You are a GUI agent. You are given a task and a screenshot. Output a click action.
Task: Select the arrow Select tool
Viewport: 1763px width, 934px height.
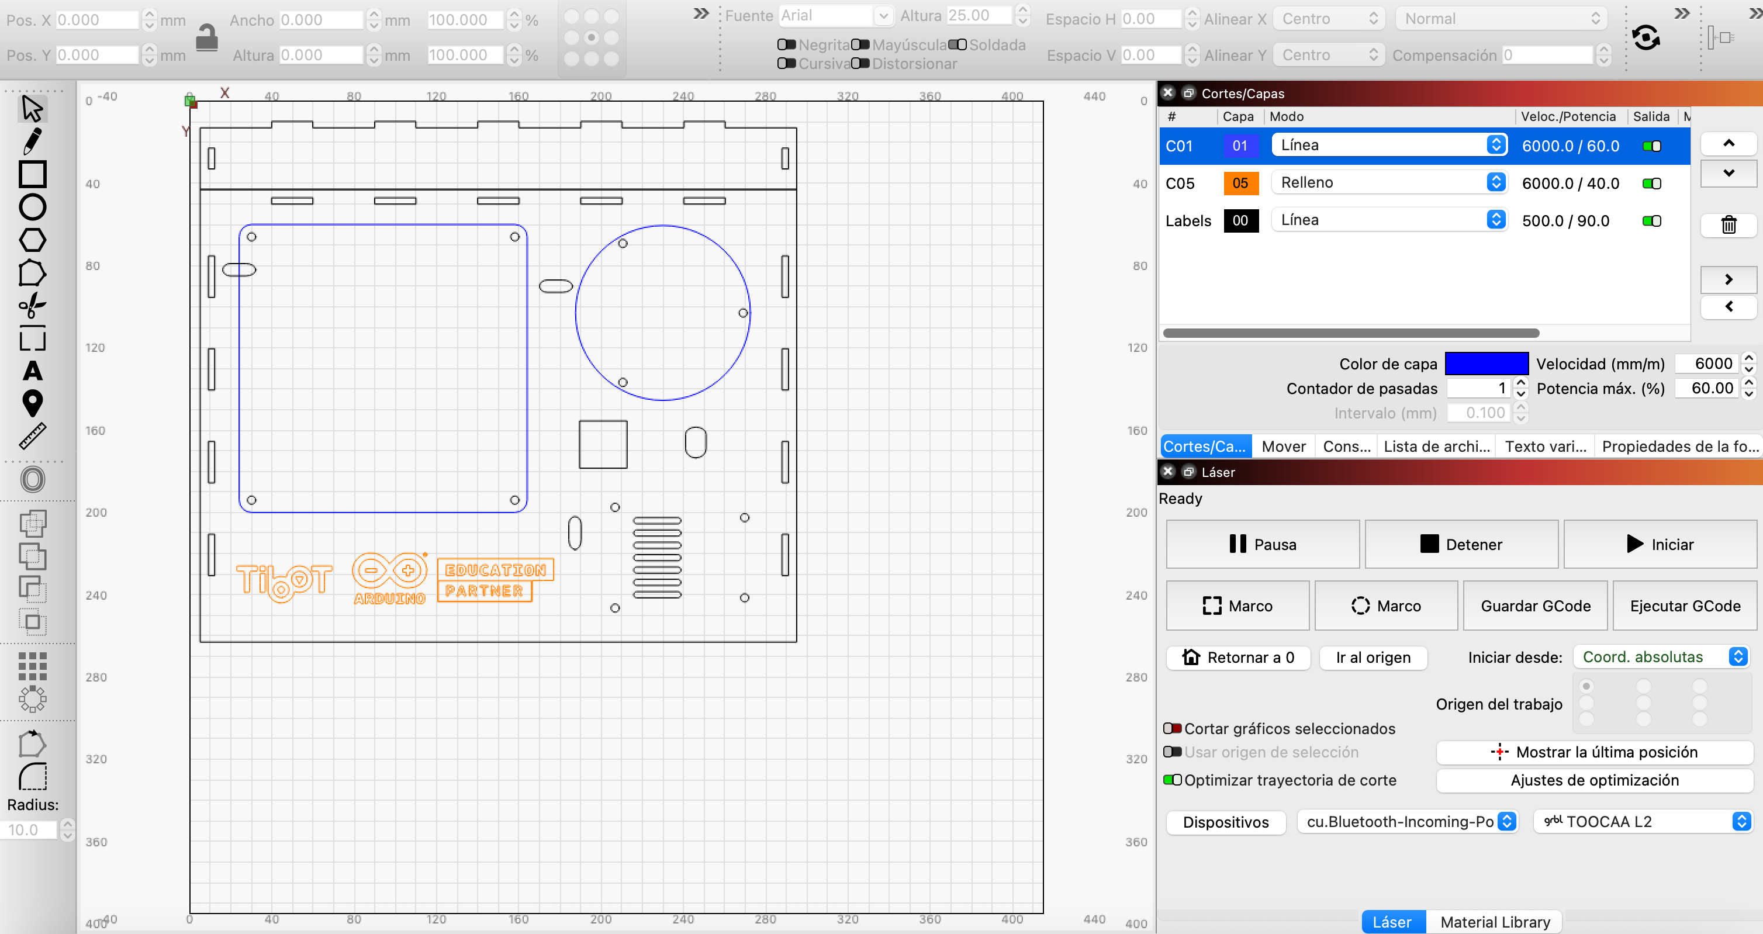[x=32, y=108]
